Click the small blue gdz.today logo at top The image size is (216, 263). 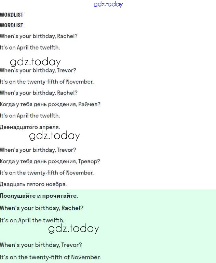tap(108, 4)
